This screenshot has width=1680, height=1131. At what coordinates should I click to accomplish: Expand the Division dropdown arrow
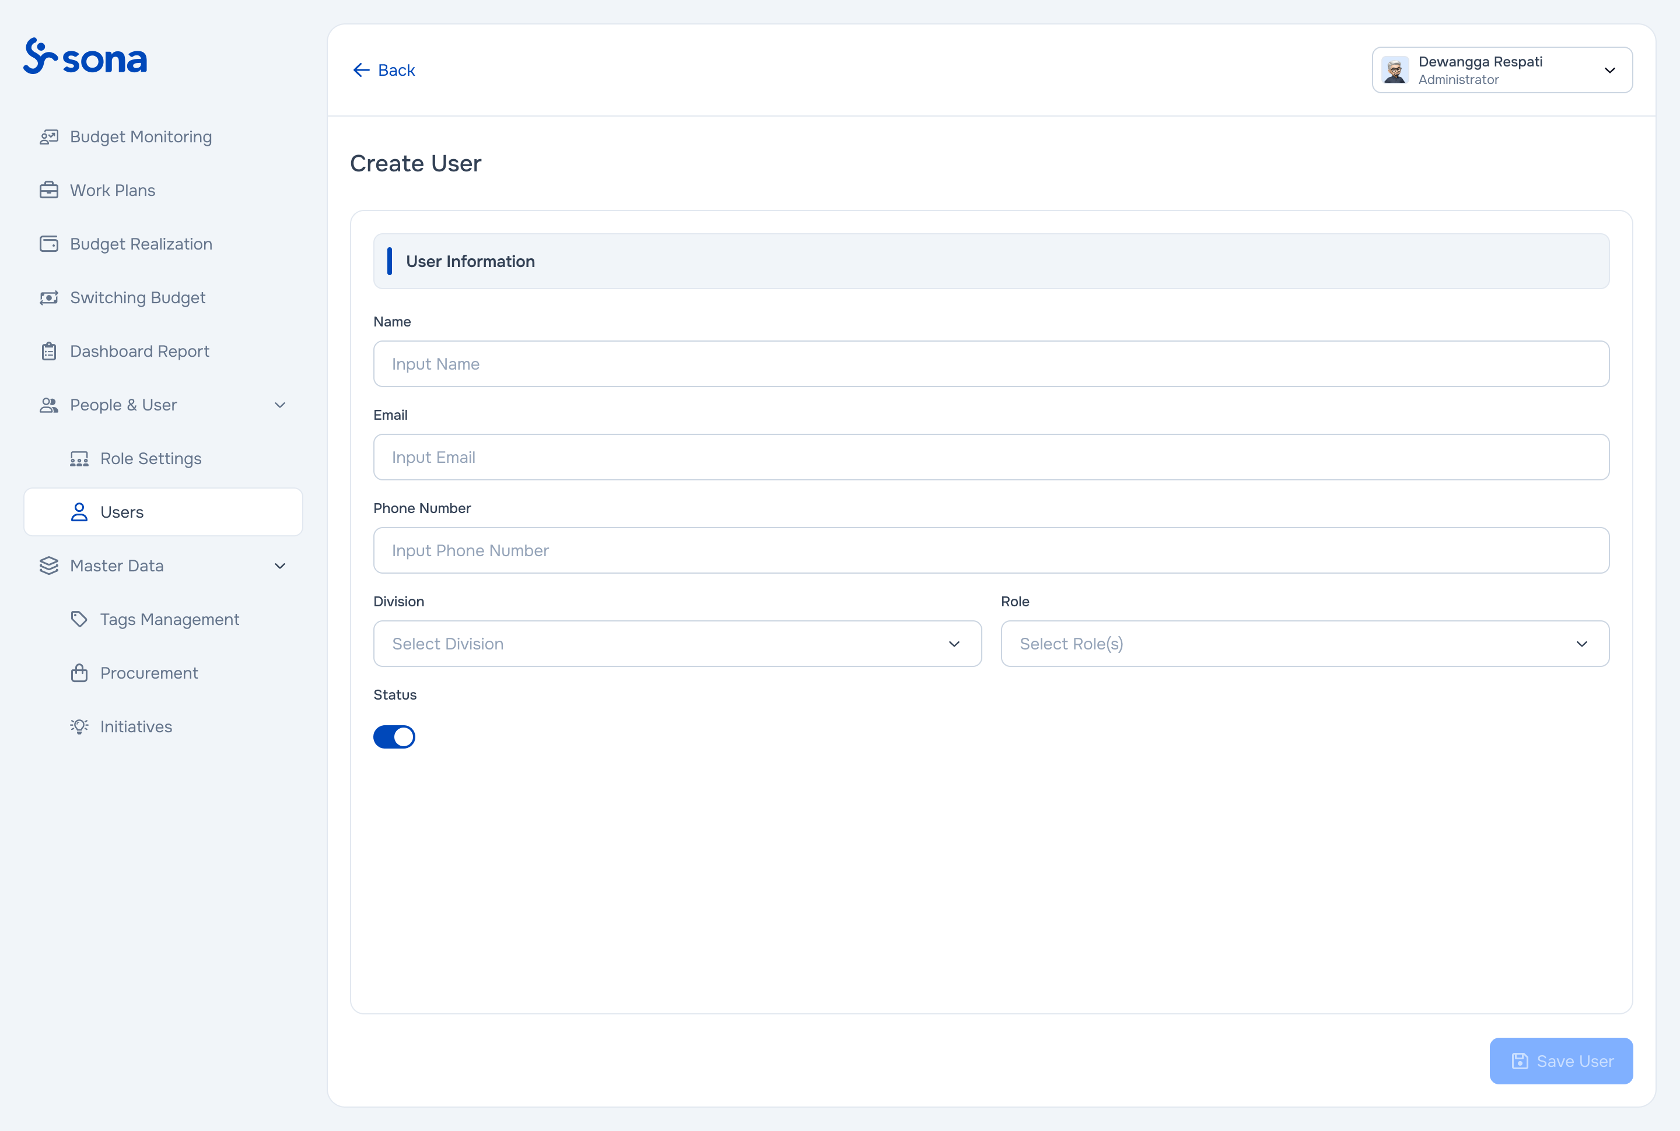[954, 644]
